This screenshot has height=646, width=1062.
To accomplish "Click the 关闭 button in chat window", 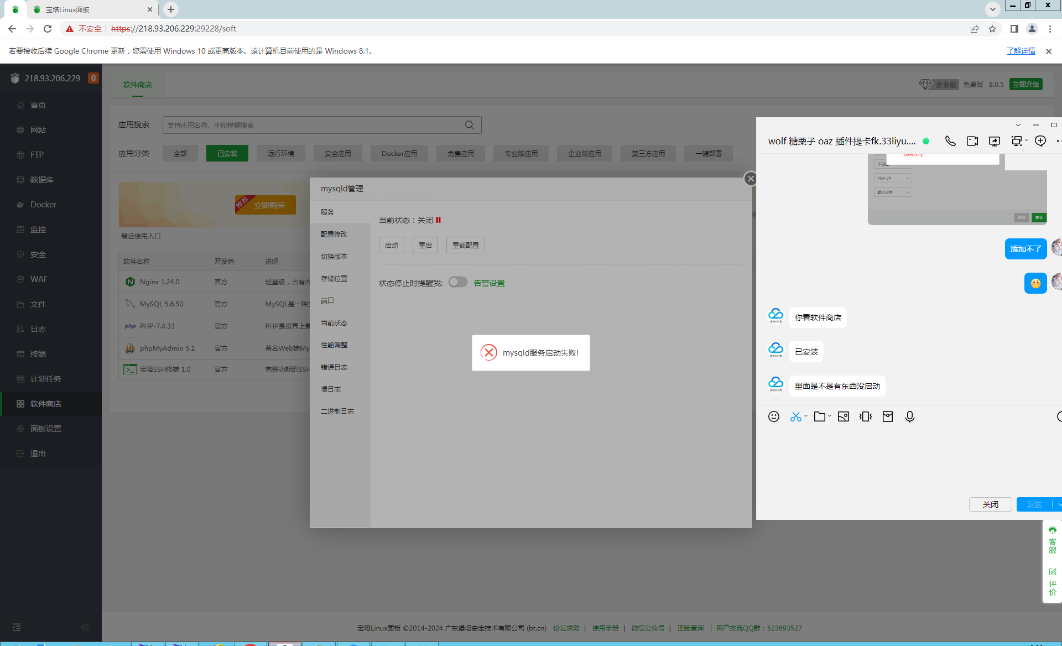I will pos(991,504).
